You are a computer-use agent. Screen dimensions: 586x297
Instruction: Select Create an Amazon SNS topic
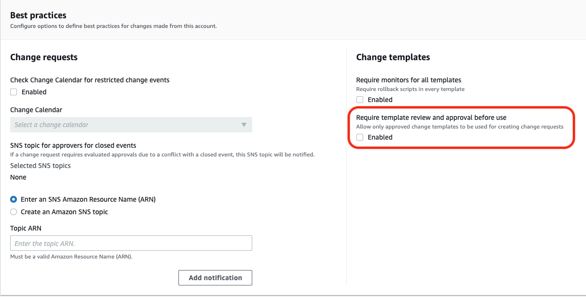click(x=14, y=212)
